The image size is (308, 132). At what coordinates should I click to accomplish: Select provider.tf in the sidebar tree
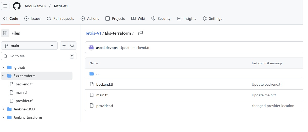24,101
